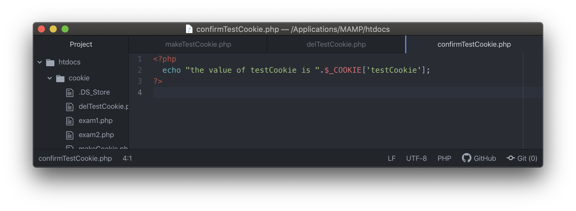Click the exam2.php file icon

tap(70, 135)
